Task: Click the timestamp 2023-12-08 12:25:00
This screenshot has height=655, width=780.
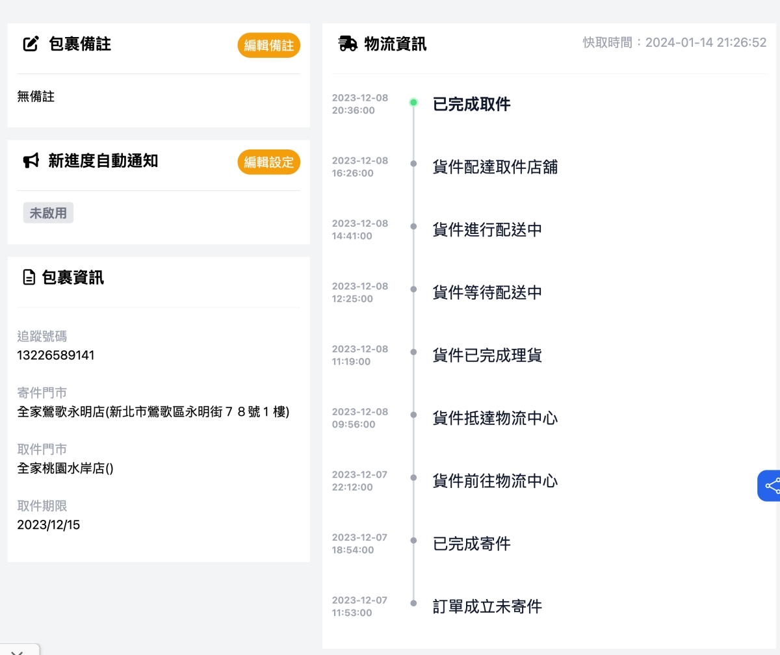Action: point(360,292)
